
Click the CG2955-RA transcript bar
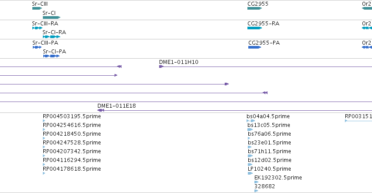(254, 28)
